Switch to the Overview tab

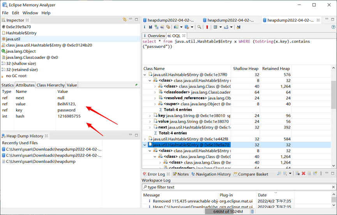pos(154,36)
